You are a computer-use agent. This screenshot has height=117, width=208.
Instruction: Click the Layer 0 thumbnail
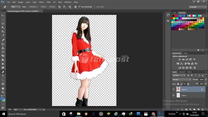(178, 89)
